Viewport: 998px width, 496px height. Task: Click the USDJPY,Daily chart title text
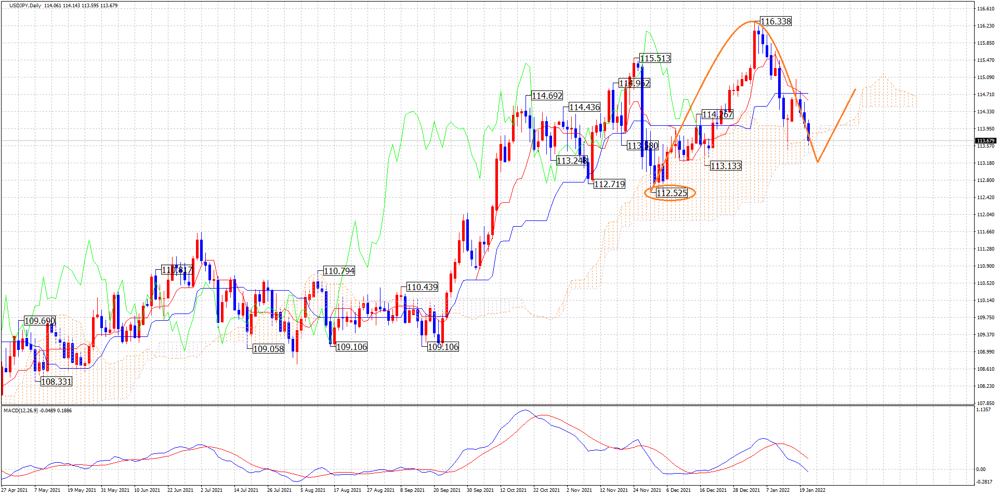coord(25,6)
